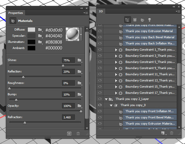The width and height of the screenshot is (185, 144).
Task: Click the new object icon in 3D panel
Action: [163, 133]
